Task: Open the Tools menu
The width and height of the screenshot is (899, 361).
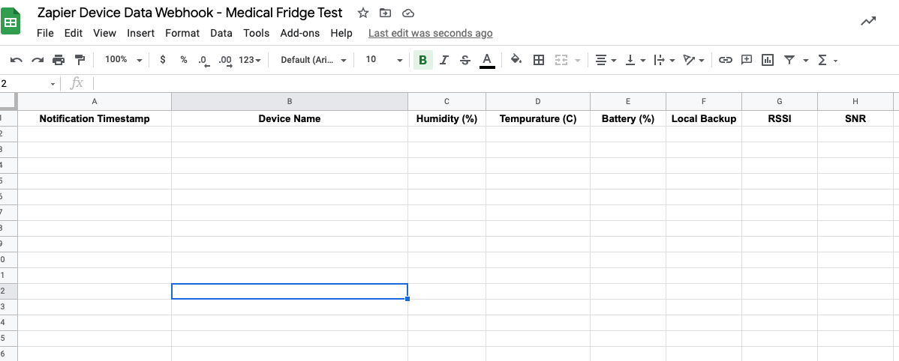Action: 257,33
